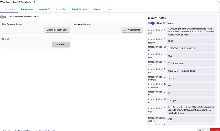The width and height of the screenshot is (220, 131).
Task: Select the Mostly clear forecastPeriod2Detail description
Action: tap(191, 110)
